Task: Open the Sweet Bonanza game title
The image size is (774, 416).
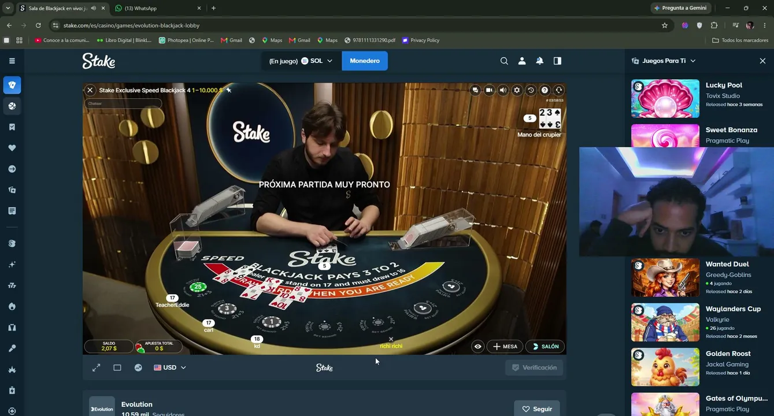Action: [731, 130]
